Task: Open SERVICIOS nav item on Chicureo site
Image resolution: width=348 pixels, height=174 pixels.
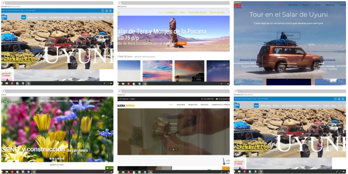Action: point(73,101)
